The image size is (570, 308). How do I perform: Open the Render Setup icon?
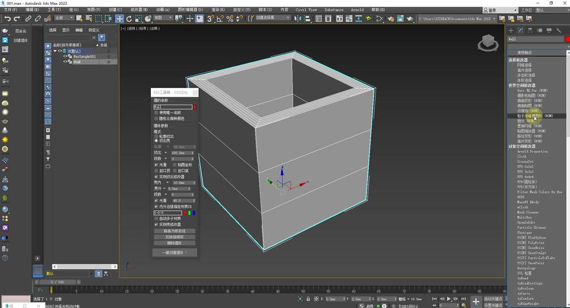[x=391, y=18]
